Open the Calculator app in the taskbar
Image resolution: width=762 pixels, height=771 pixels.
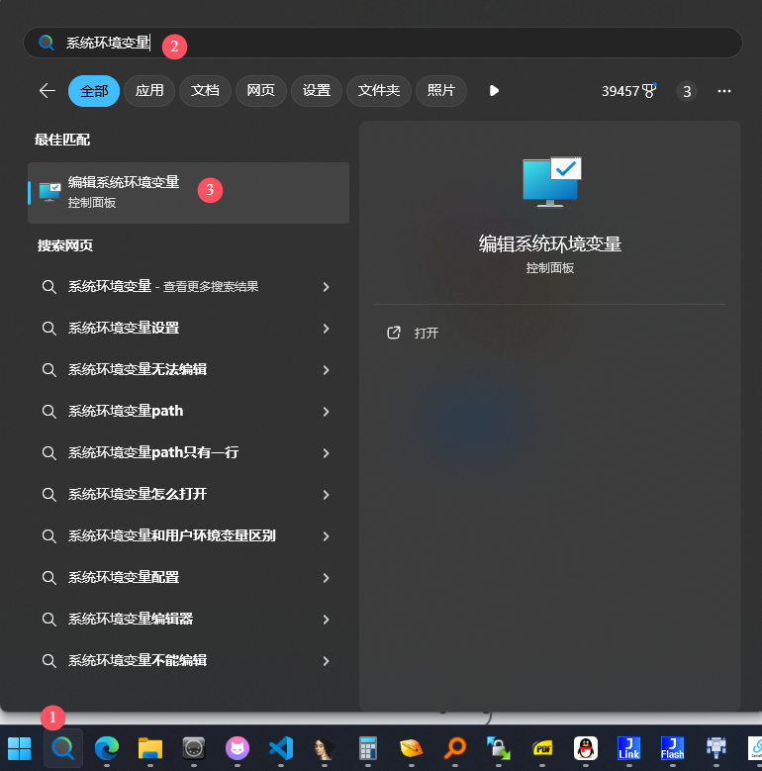click(368, 747)
